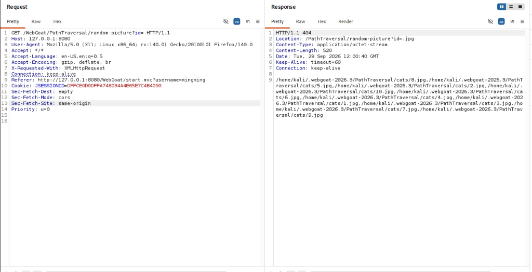Open the Render tab in Response panel
The width and height of the screenshot is (532, 272).
345,21
